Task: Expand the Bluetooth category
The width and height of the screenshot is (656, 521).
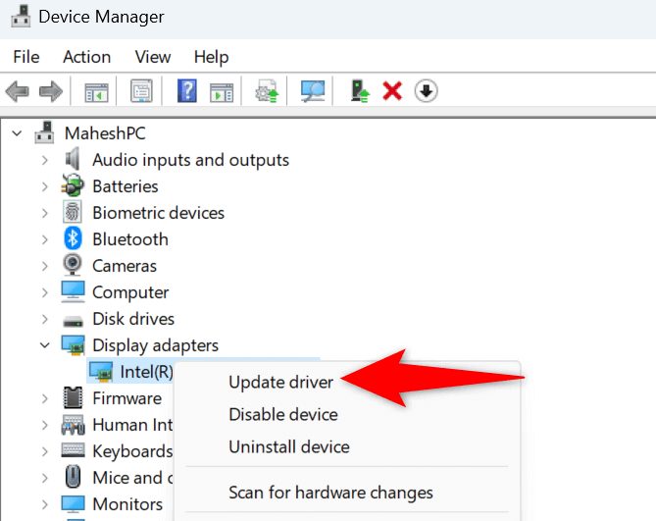Action: 45,239
